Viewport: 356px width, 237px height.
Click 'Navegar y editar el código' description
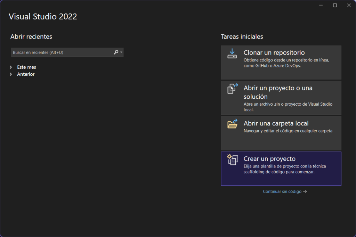[x=288, y=131]
